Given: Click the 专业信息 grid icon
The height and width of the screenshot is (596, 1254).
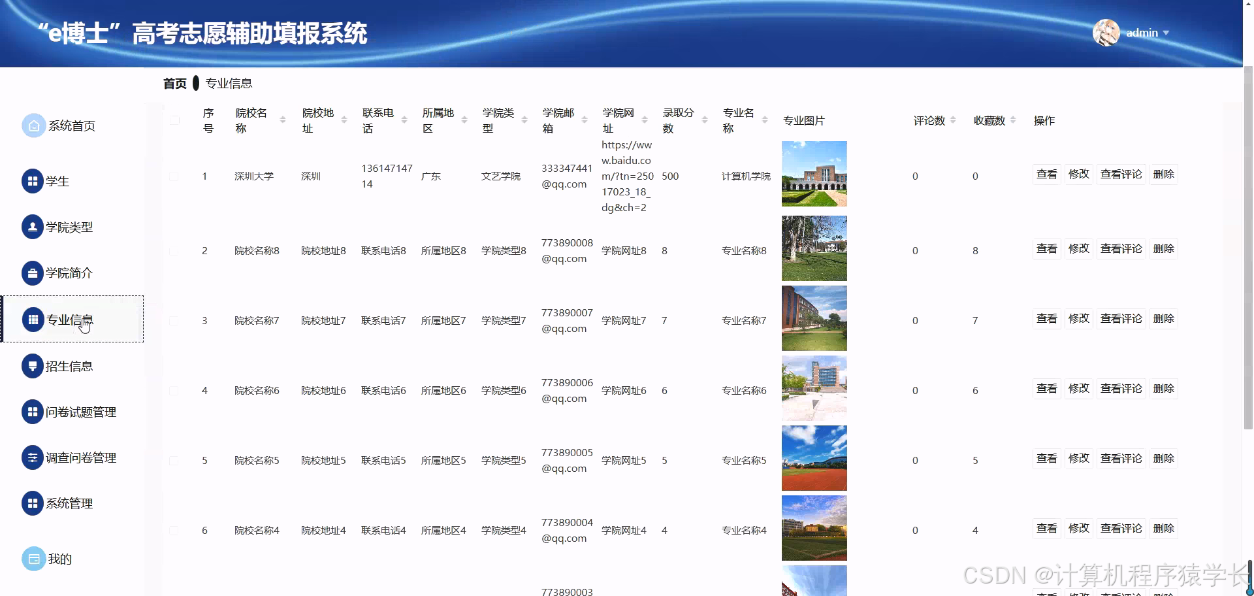Looking at the screenshot, I should point(33,320).
